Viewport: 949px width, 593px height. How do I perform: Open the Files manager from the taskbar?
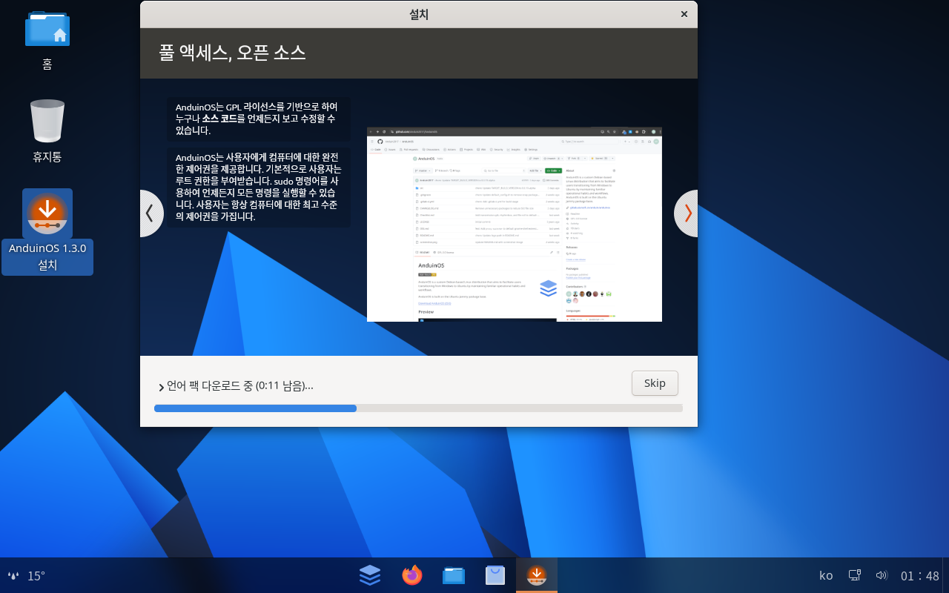tap(454, 575)
